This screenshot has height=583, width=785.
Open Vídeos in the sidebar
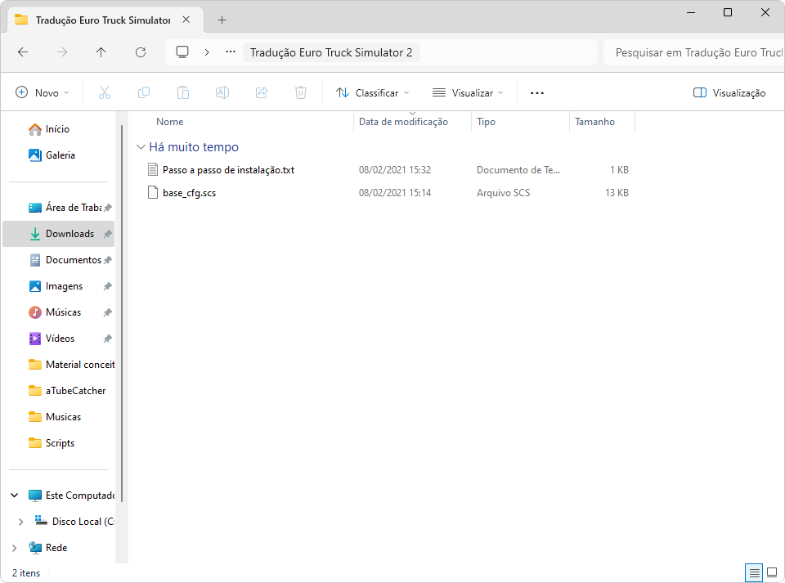click(x=58, y=339)
